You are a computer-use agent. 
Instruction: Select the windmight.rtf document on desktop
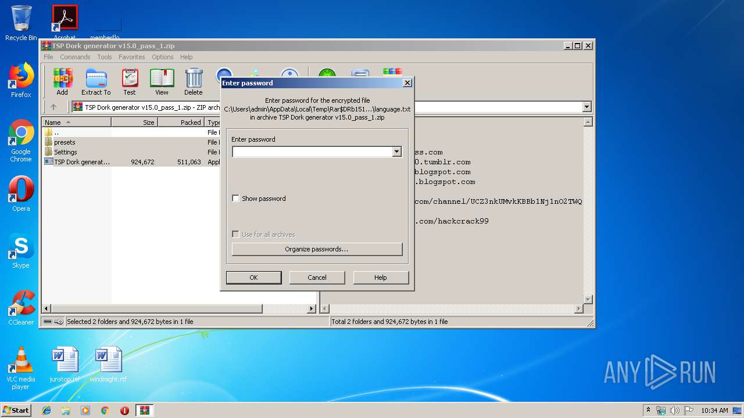108,365
